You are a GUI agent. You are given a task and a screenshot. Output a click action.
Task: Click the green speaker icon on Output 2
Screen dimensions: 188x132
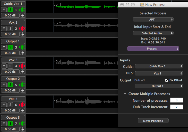click(x=22, y=85)
